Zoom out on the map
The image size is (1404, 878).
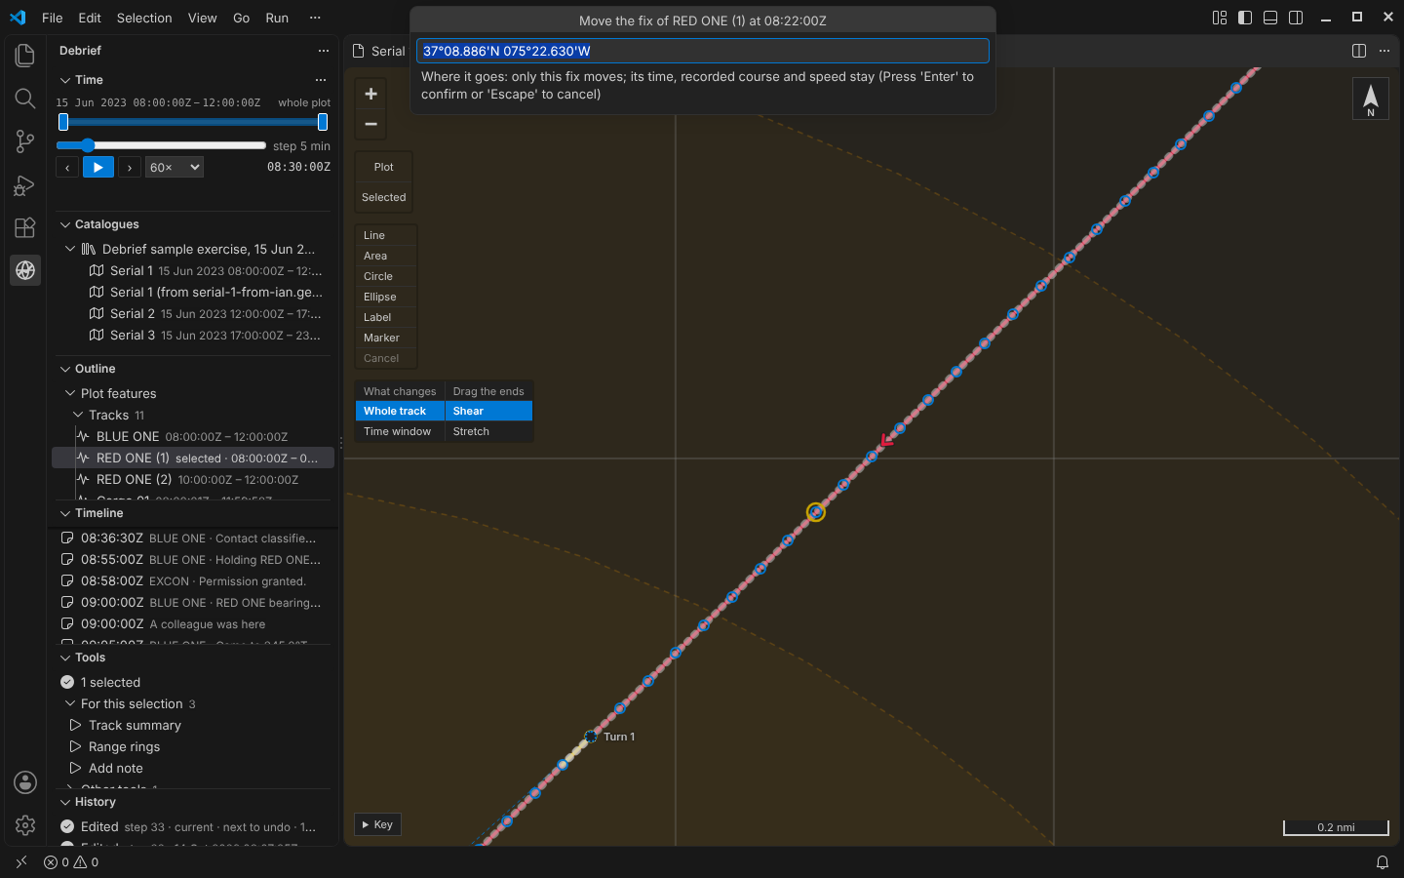pos(370,124)
